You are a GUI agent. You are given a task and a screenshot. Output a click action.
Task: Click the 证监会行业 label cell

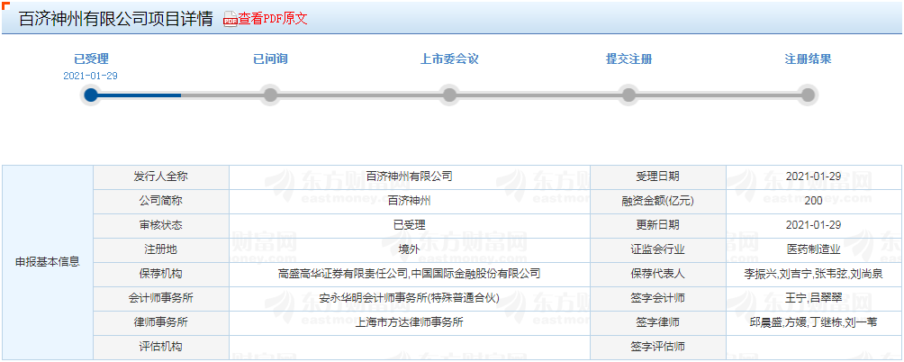click(658, 249)
